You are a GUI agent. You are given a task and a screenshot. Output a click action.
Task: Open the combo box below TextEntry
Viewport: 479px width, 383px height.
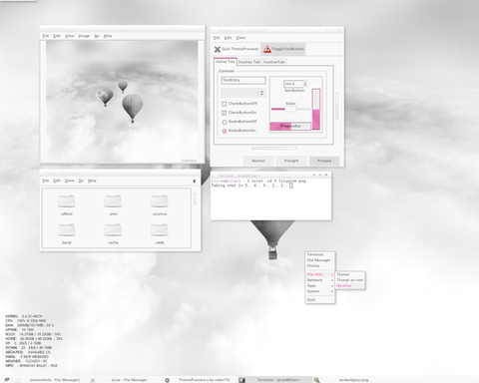[x=243, y=93]
